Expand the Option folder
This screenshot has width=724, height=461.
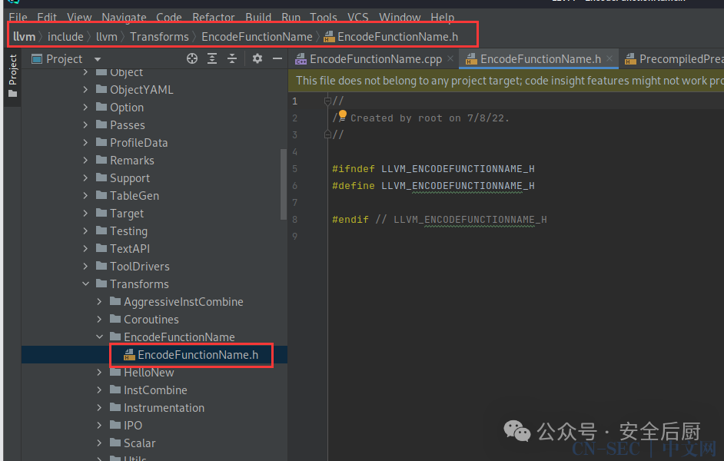click(x=85, y=107)
